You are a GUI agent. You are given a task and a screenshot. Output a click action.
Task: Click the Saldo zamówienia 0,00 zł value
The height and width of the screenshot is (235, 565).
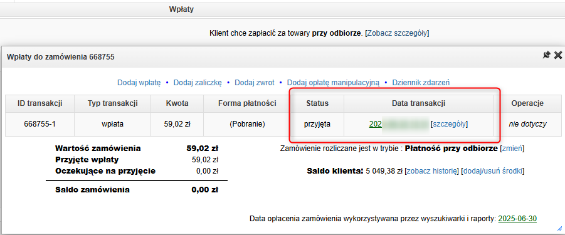pyautogui.click(x=204, y=190)
